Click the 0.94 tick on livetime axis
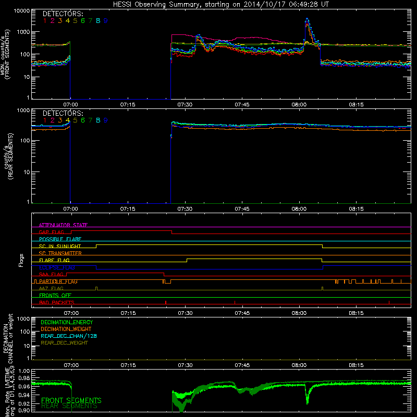The image size is (417, 417). tap(24, 395)
